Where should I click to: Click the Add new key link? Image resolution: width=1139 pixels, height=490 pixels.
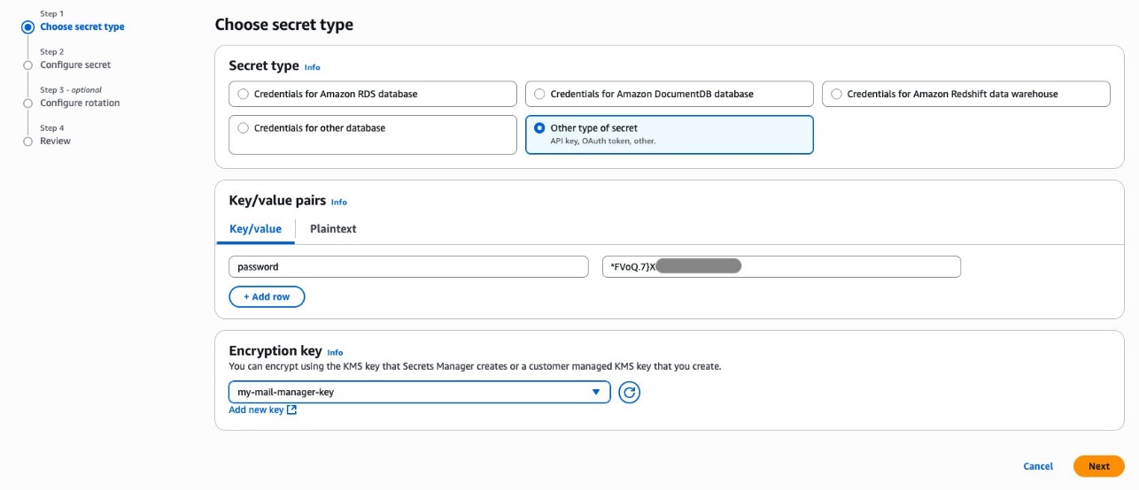256,410
